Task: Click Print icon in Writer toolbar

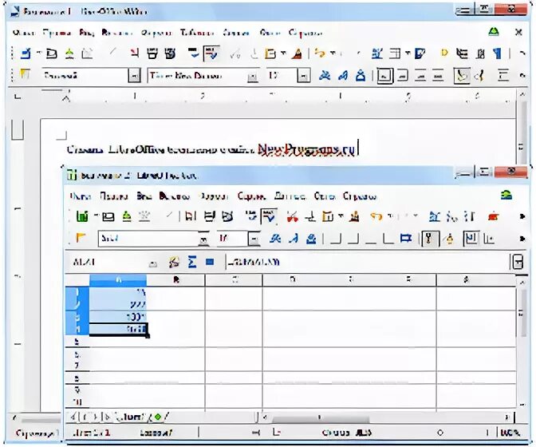Action: coord(152,53)
